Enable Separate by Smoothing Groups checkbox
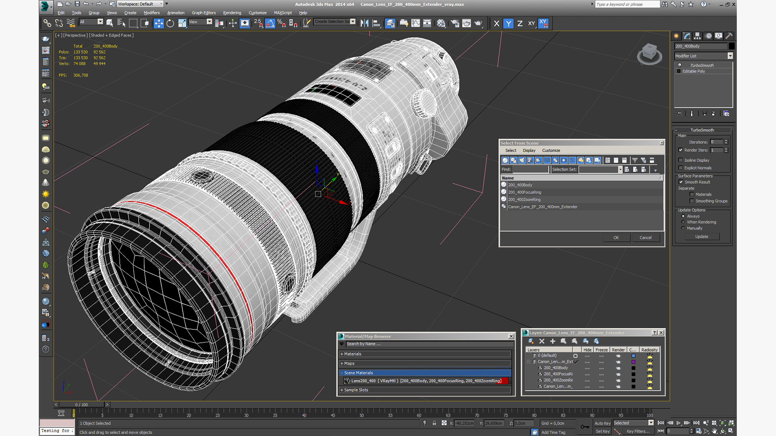The height and width of the screenshot is (436, 776). coord(692,201)
